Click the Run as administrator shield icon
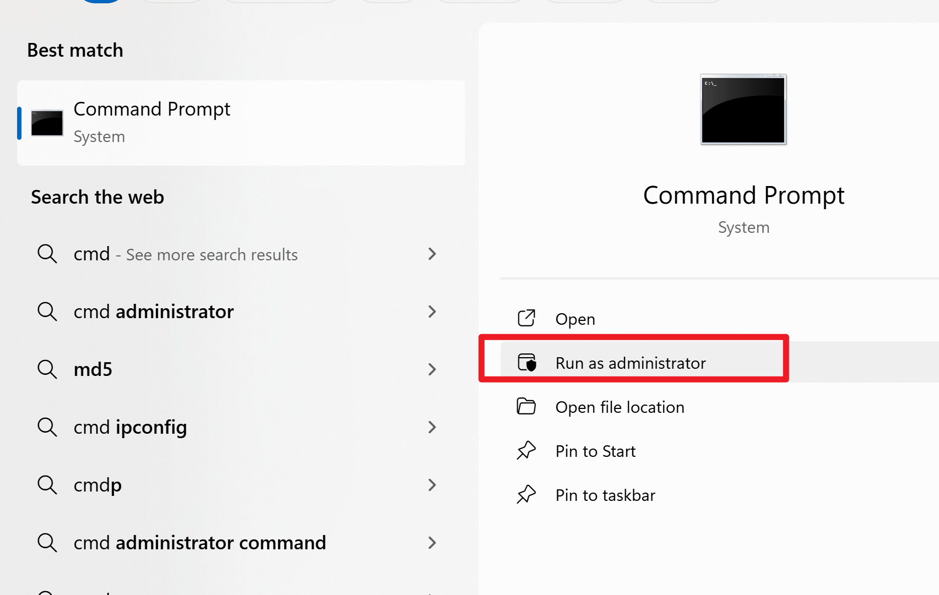 (527, 363)
